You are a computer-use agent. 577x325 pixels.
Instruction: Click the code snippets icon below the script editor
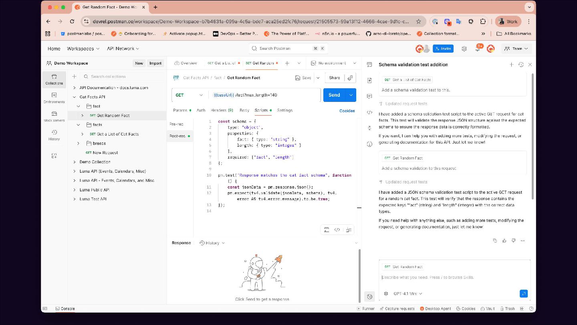click(x=337, y=230)
